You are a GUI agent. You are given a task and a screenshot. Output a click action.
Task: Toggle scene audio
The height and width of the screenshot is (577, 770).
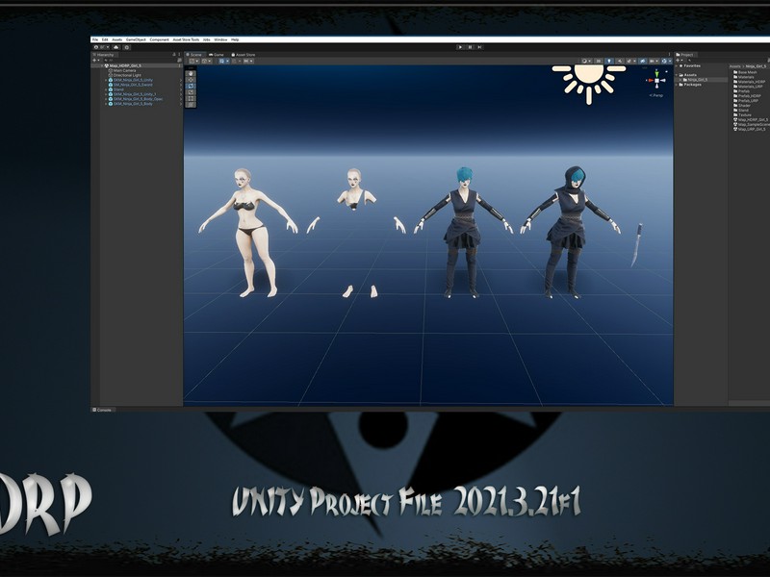(x=620, y=62)
